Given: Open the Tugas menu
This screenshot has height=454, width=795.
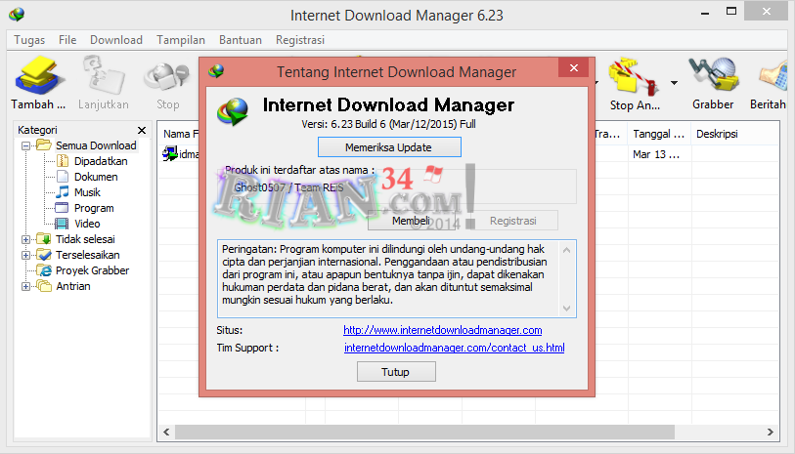Looking at the screenshot, I should [29, 40].
